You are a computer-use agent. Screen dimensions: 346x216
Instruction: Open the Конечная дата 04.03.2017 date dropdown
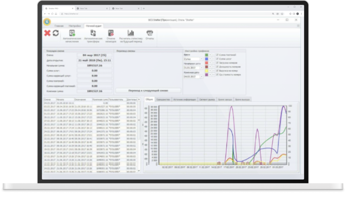(x=201, y=76)
